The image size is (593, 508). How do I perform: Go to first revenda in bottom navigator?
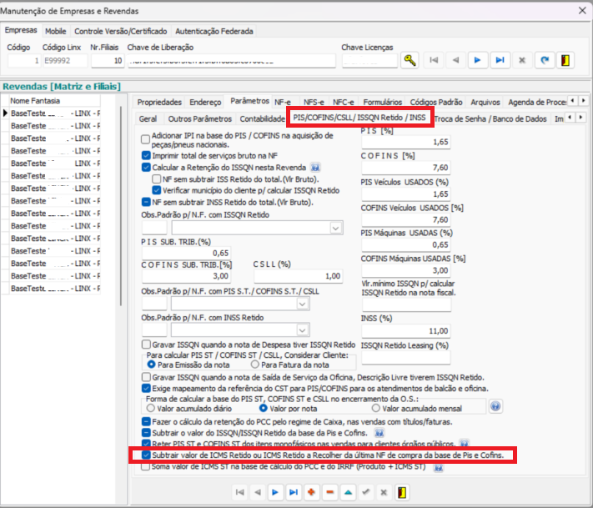point(239,492)
